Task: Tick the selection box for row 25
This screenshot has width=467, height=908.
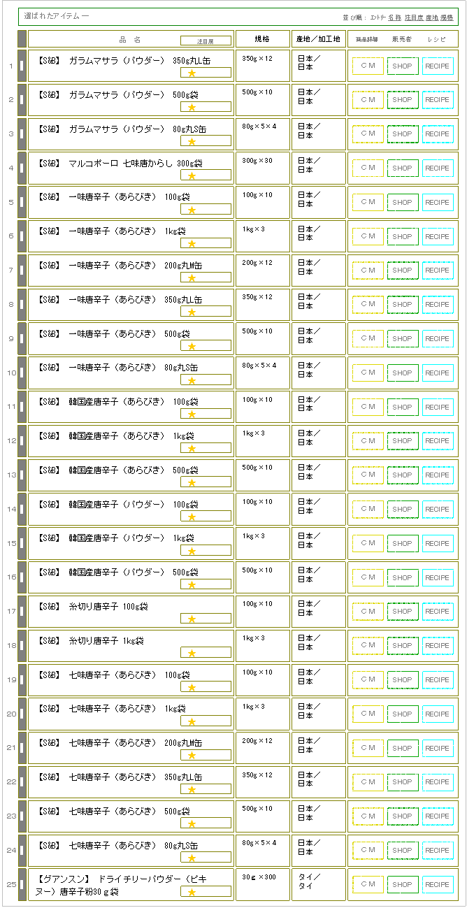Action: [x=22, y=885]
